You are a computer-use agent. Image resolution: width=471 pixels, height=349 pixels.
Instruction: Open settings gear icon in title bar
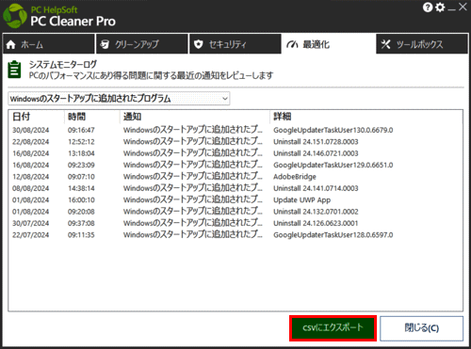click(440, 8)
